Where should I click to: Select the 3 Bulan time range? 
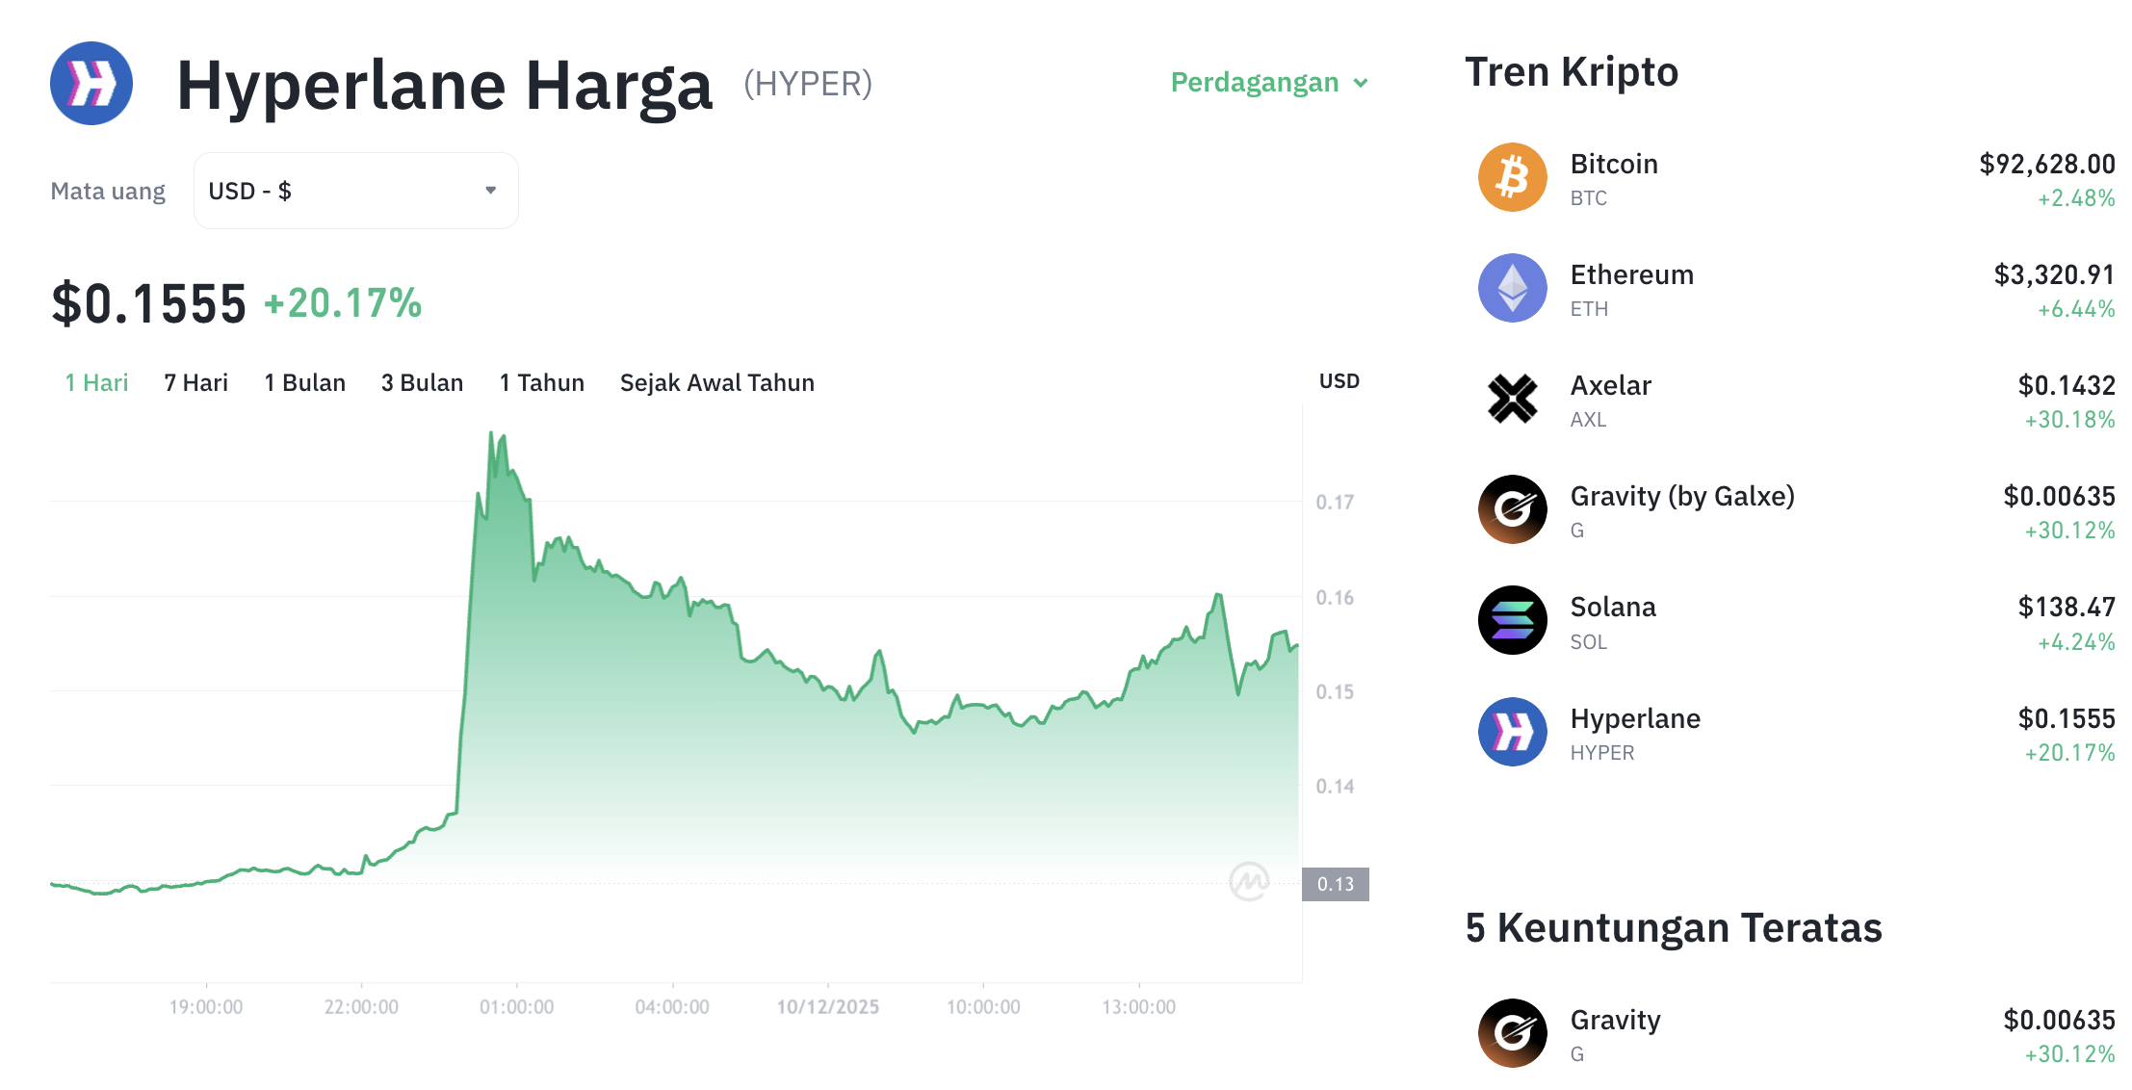422,383
